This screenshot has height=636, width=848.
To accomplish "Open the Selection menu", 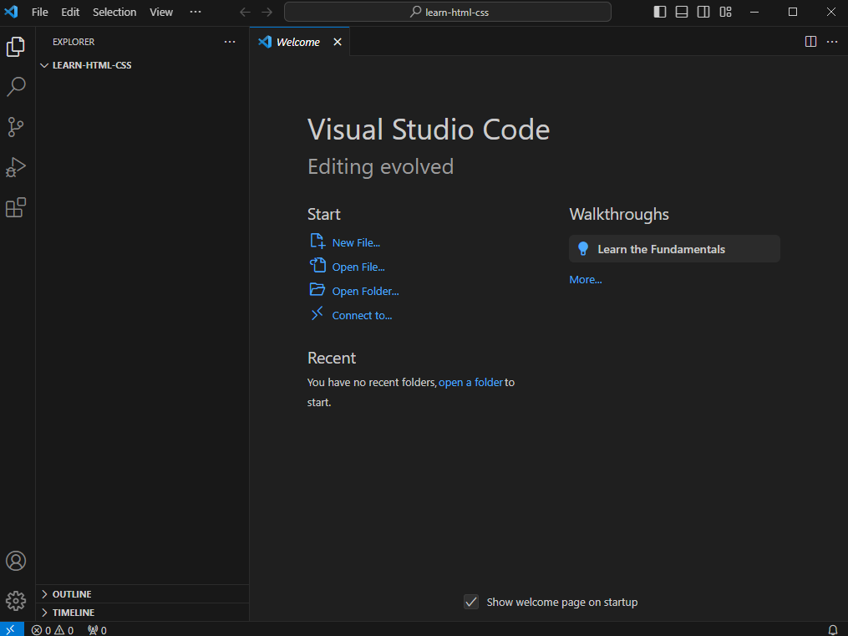I will pos(114,12).
